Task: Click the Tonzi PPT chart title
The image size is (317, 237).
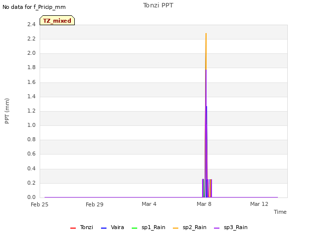Action: tap(158, 5)
